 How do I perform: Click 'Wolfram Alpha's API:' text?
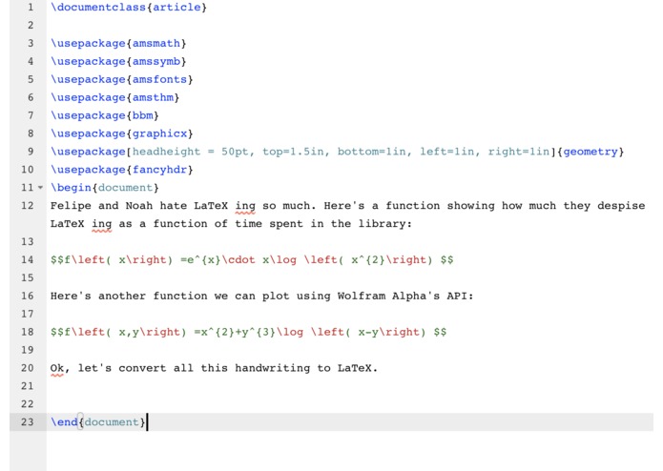click(405, 297)
